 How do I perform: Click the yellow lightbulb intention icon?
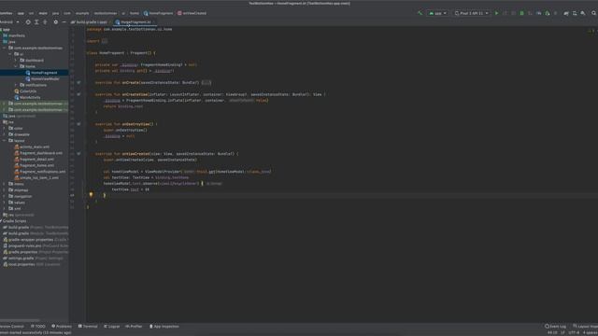point(91,195)
